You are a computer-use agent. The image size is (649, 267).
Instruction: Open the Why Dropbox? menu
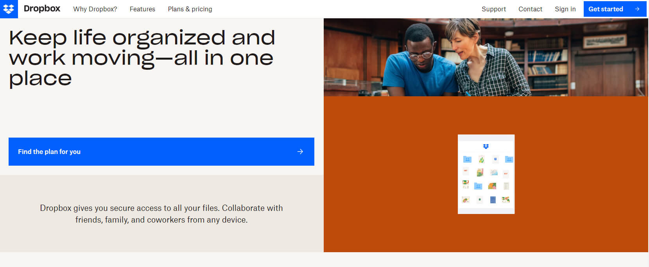[x=95, y=9]
